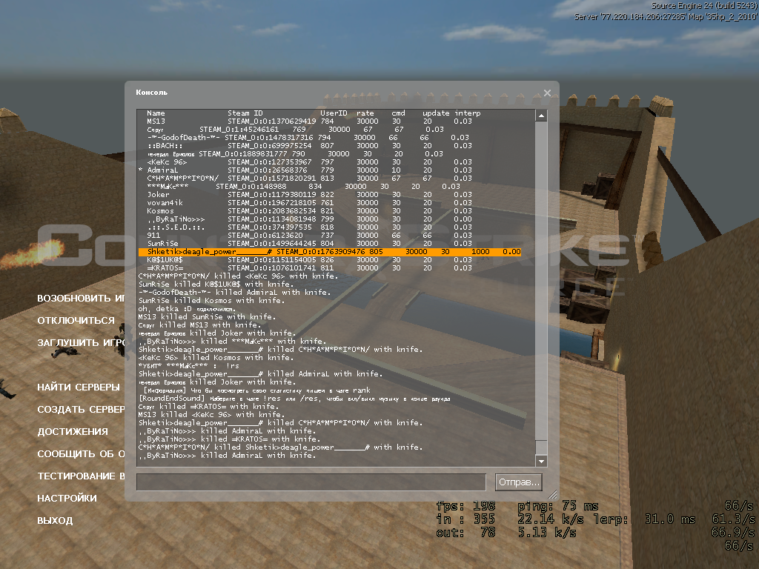This screenshot has width=759, height=569.
Task: Click the 'lerp: 31.0 ms' readout
Action: click(x=644, y=519)
